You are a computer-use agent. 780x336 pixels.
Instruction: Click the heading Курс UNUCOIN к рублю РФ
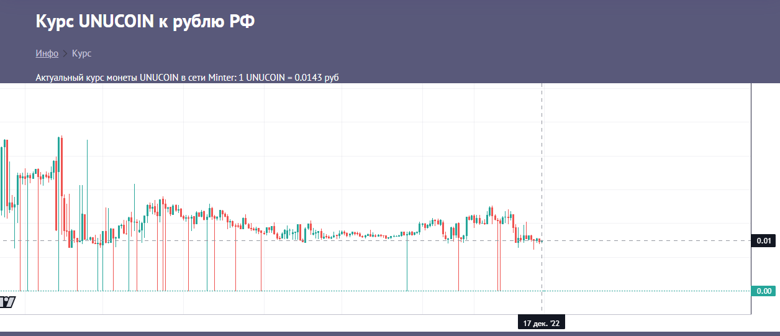(145, 21)
